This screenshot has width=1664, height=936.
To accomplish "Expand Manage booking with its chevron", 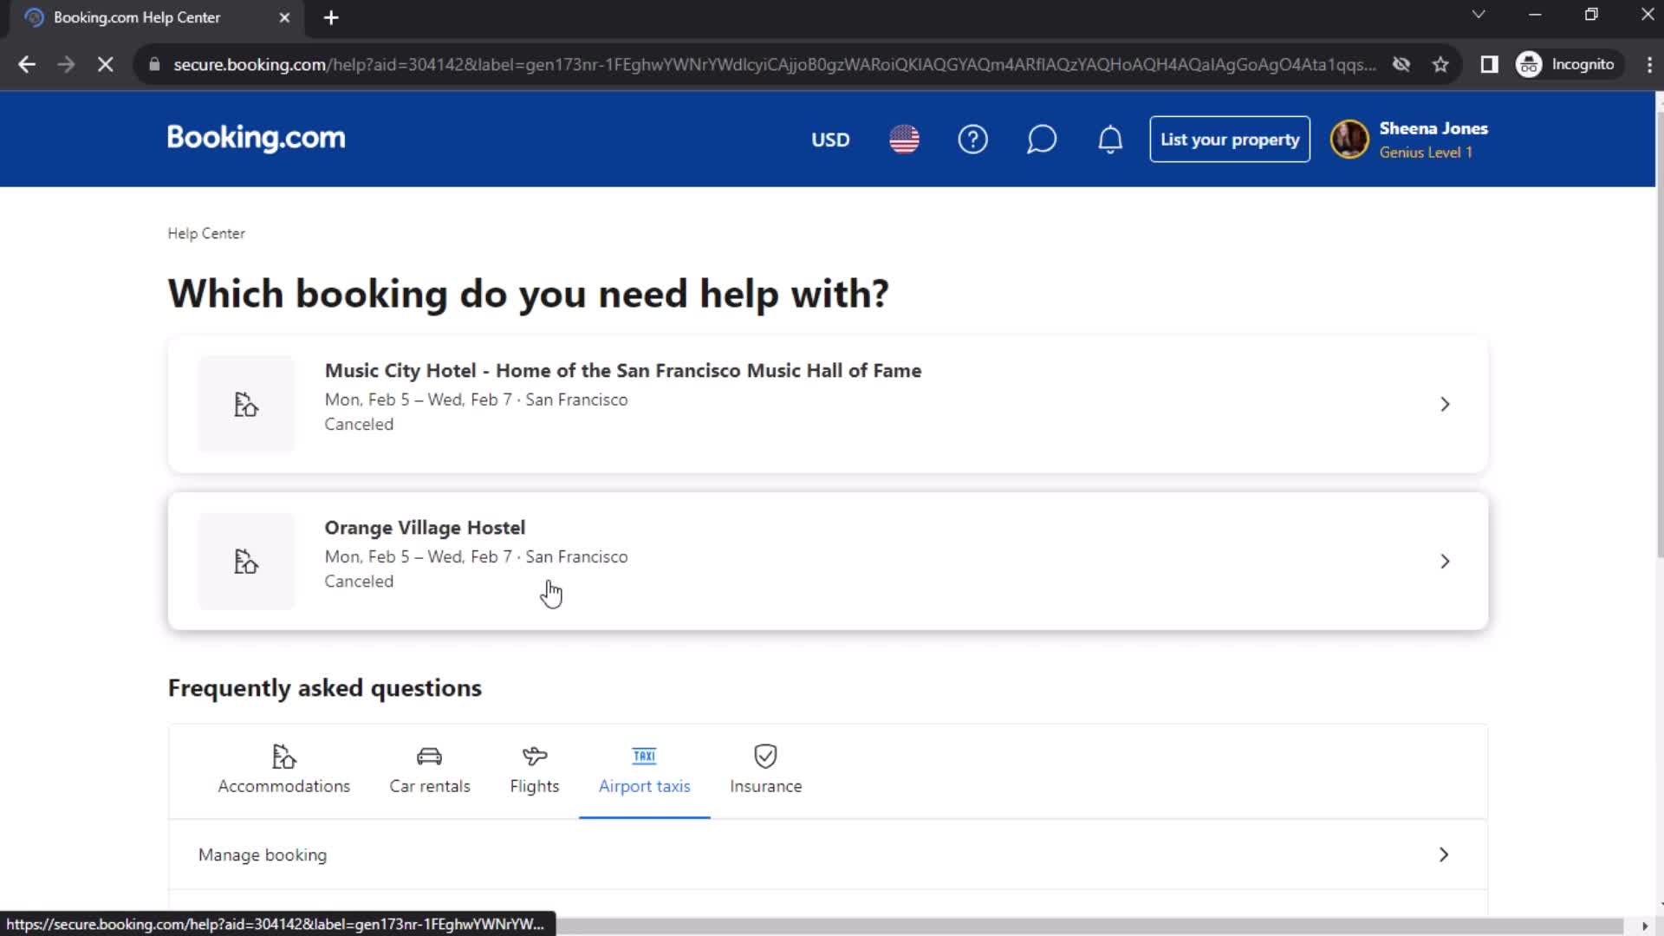I will point(1443,855).
